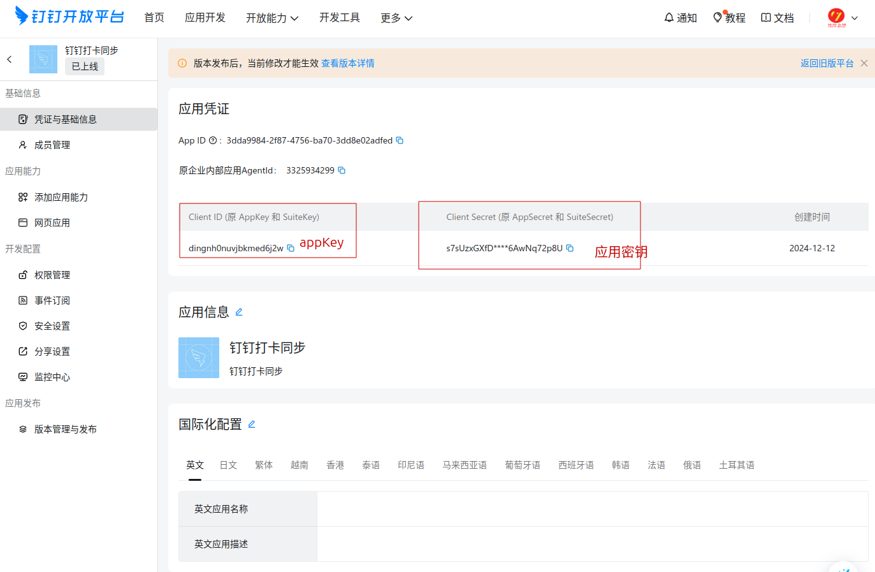Click edit pencil next to 应用信息
This screenshot has width=875, height=572.
[x=239, y=312]
